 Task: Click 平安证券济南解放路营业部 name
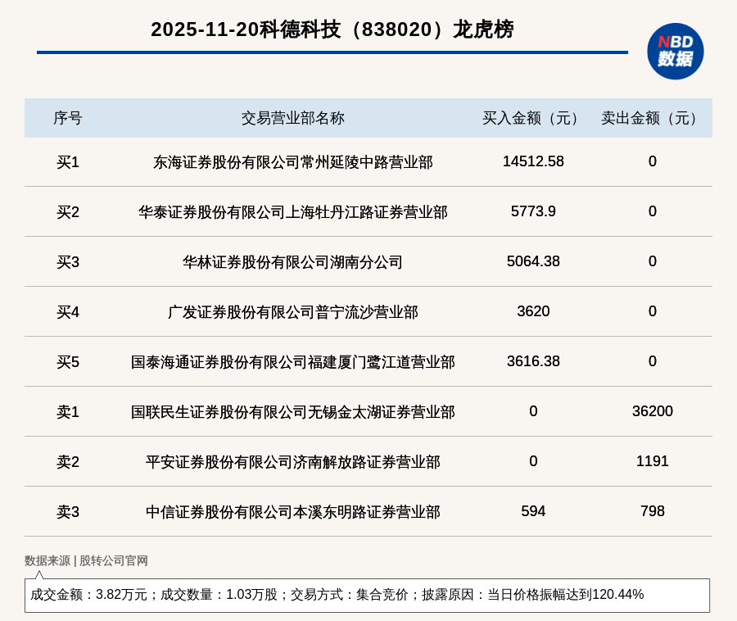point(292,462)
